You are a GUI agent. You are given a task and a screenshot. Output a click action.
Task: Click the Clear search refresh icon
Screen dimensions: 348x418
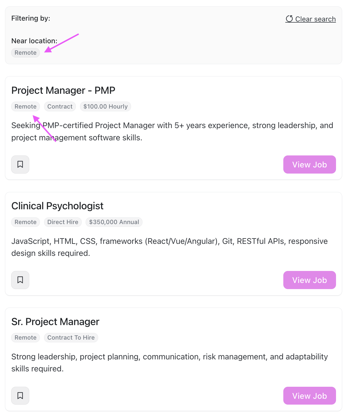pyautogui.click(x=289, y=19)
